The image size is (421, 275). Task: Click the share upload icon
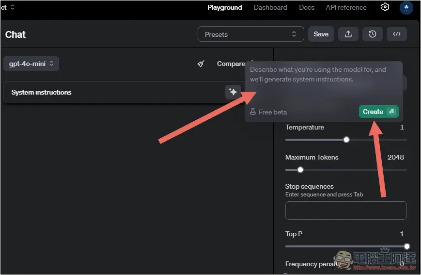[x=348, y=34]
